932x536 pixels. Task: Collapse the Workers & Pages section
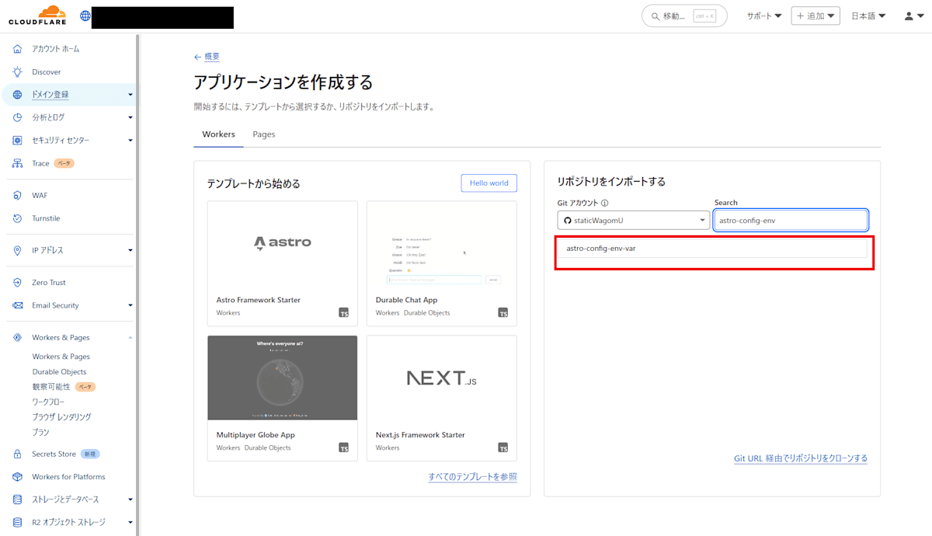pos(130,338)
